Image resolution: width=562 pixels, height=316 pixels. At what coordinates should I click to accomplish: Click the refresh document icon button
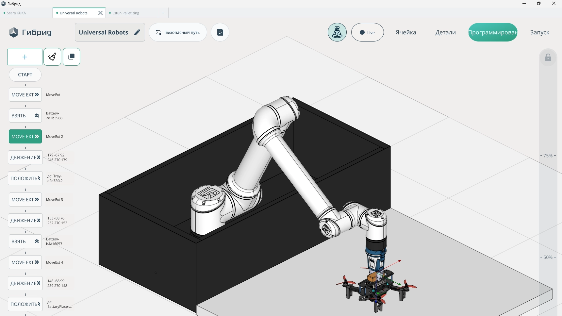pyautogui.click(x=220, y=32)
